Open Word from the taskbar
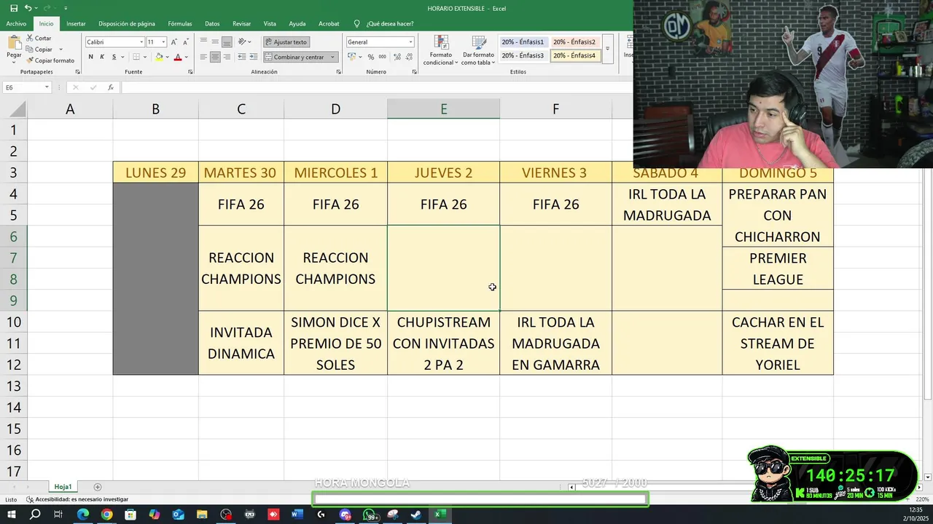The width and height of the screenshot is (933, 524). [297, 515]
